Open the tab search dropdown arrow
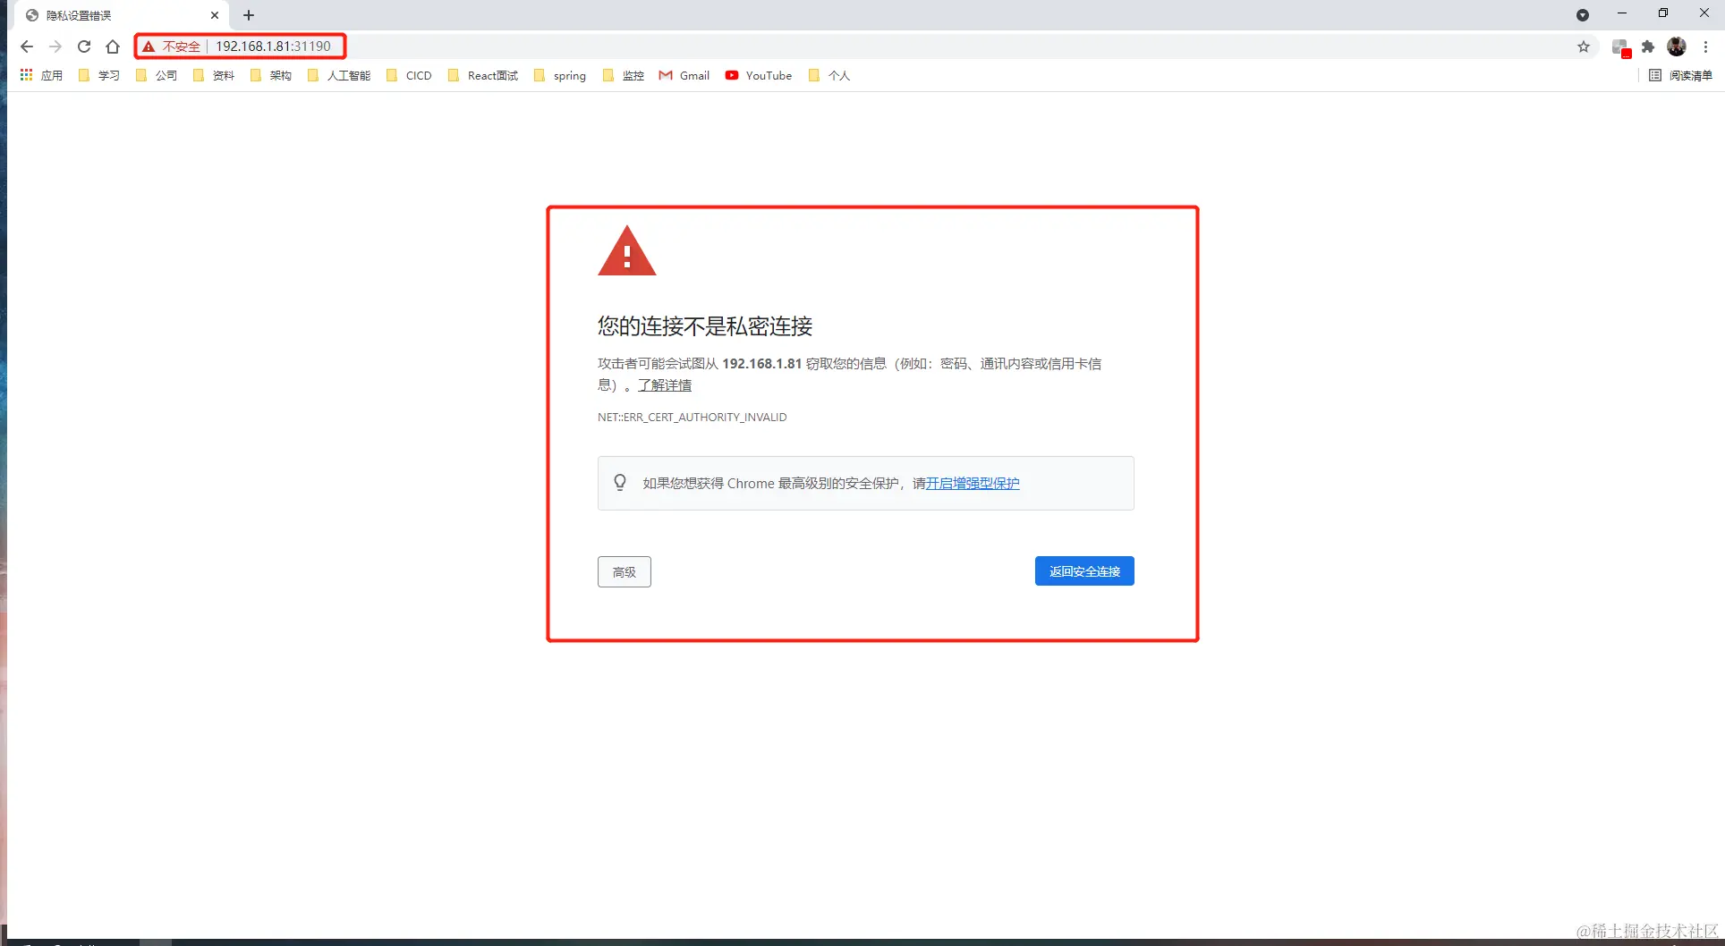The height and width of the screenshot is (946, 1725). point(1582,15)
